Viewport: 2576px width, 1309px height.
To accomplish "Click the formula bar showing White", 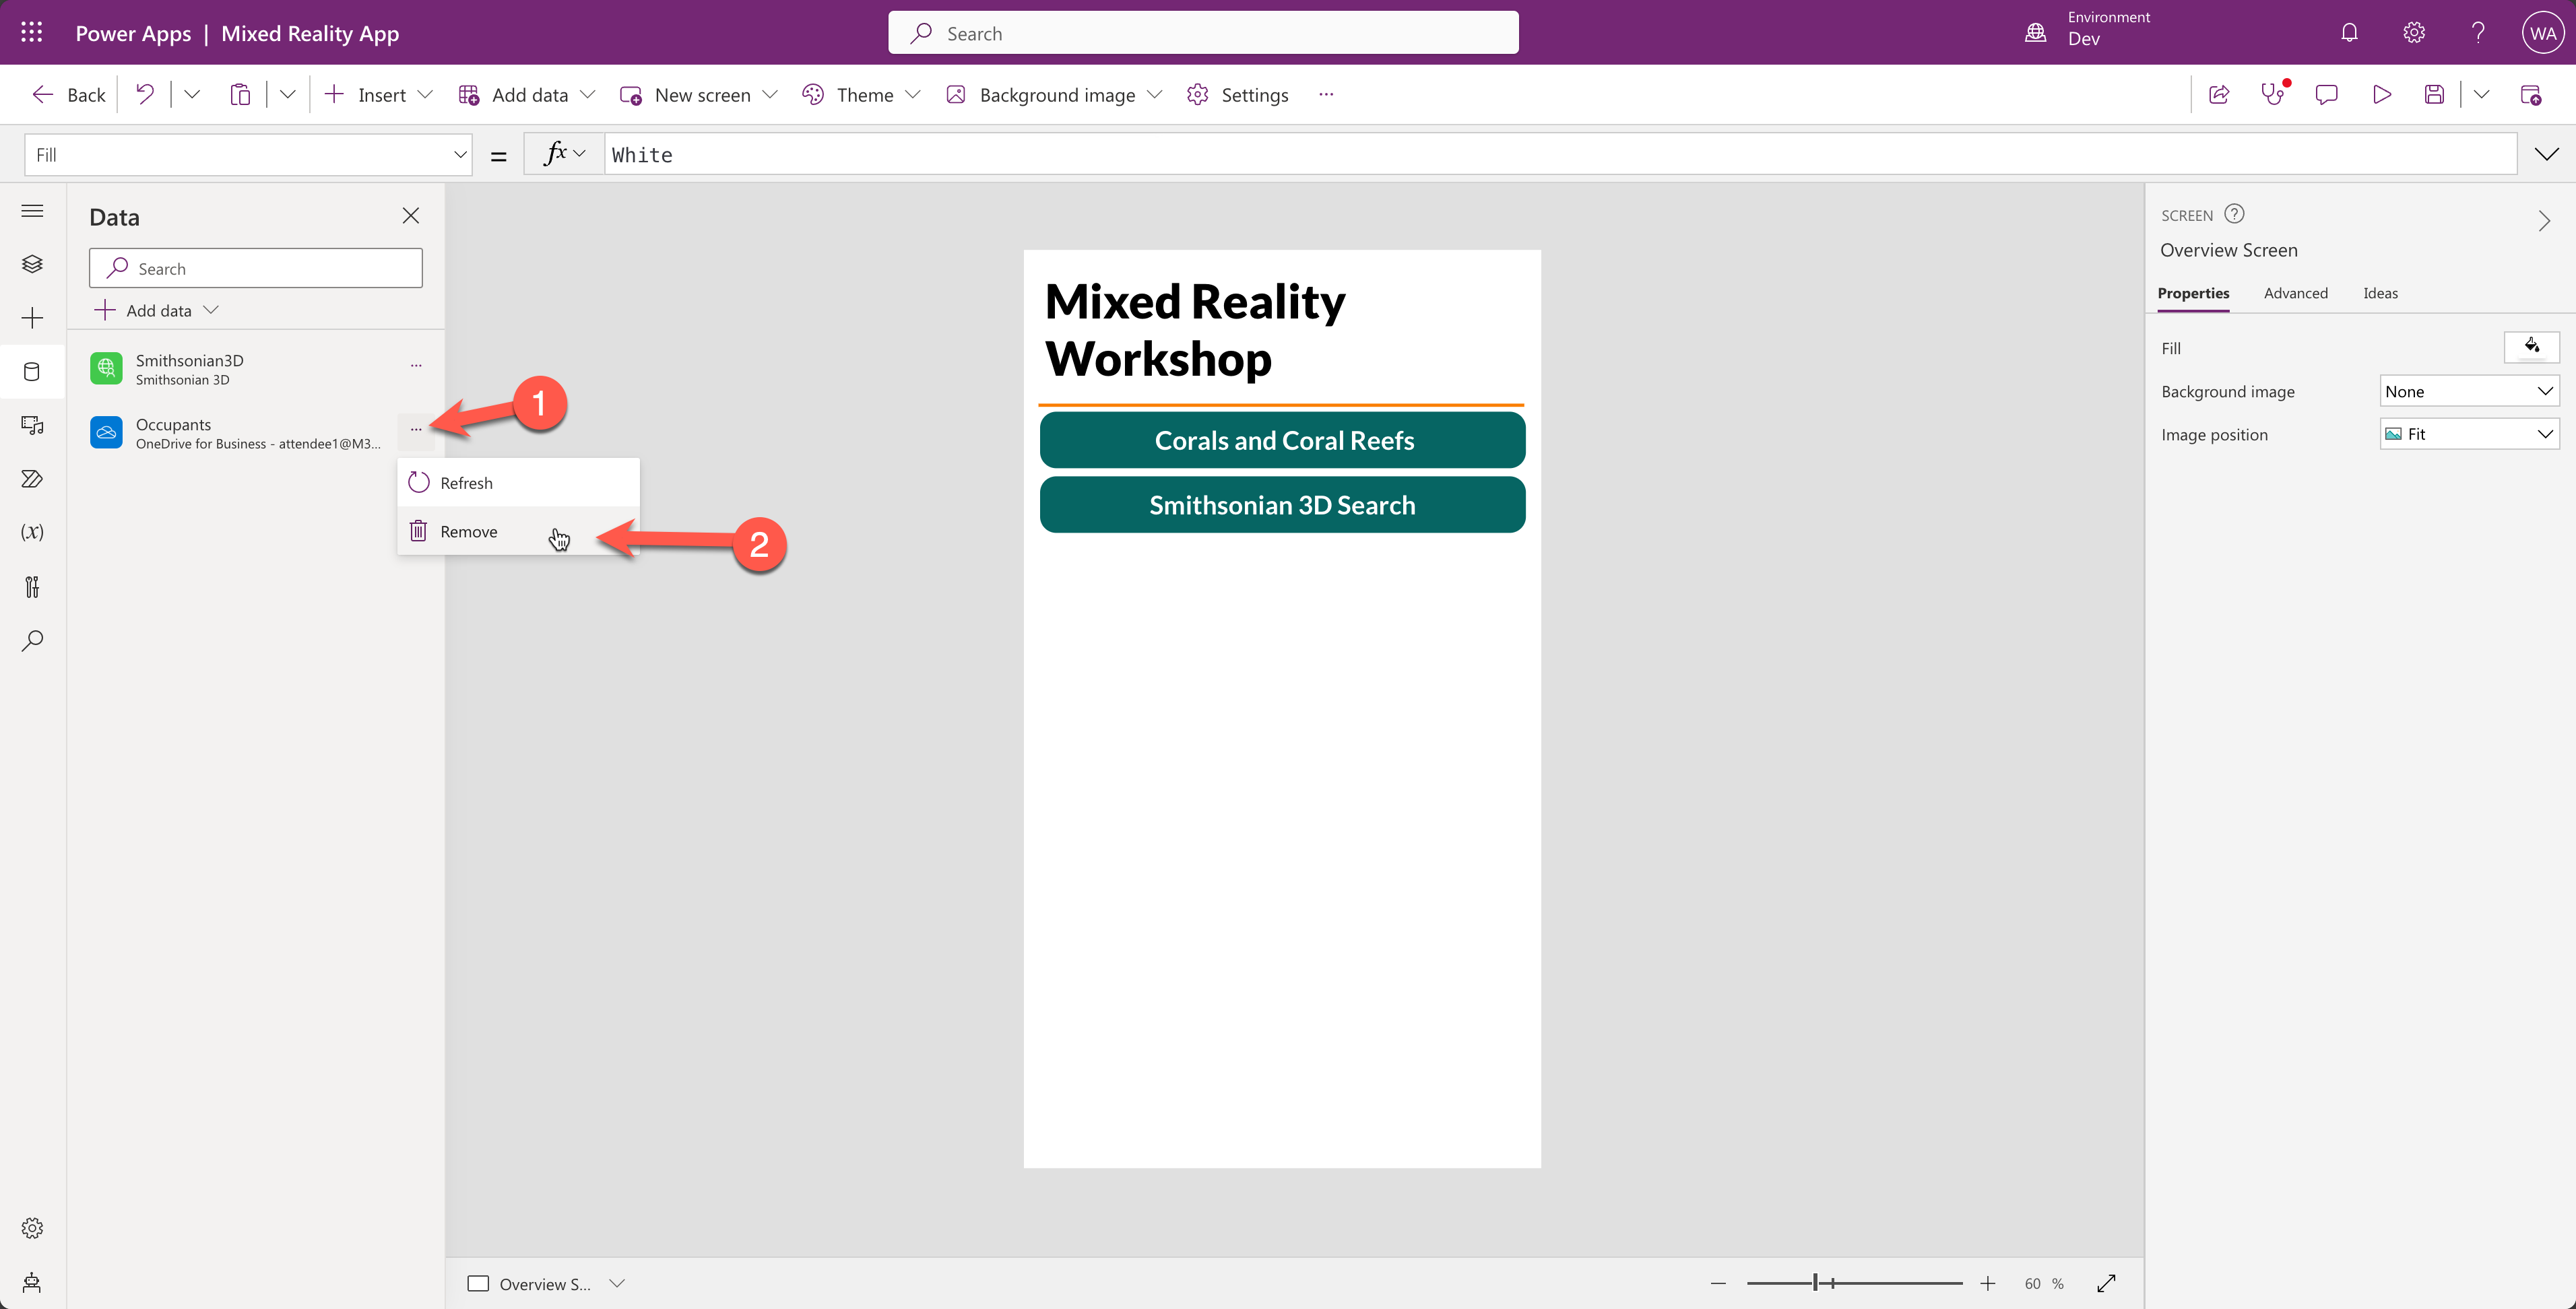I will [1560, 155].
